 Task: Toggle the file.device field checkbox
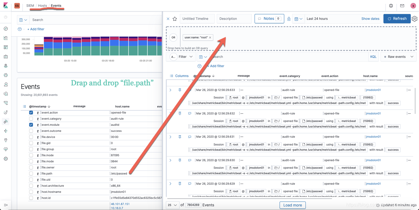tap(31, 137)
